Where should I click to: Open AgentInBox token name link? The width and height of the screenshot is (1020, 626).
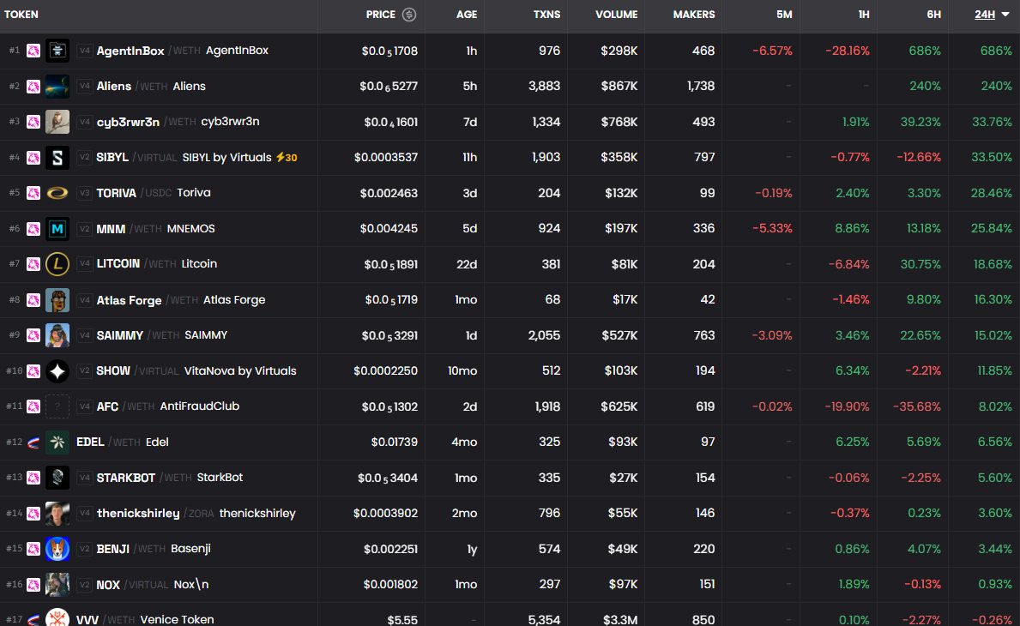click(x=130, y=51)
